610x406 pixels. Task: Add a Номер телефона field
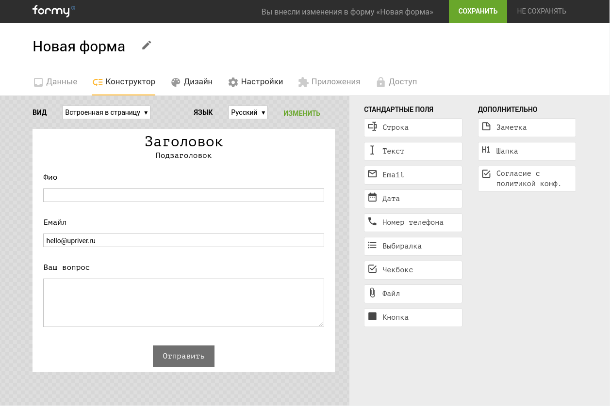click(x=413, y=222)
